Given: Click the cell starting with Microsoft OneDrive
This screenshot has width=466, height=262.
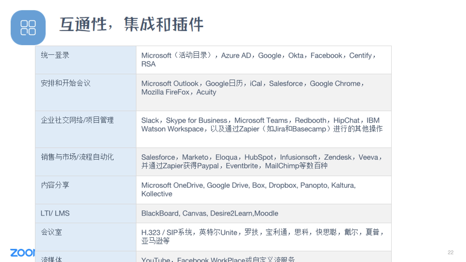Looking at the screenshot, I should pos(264,190).
